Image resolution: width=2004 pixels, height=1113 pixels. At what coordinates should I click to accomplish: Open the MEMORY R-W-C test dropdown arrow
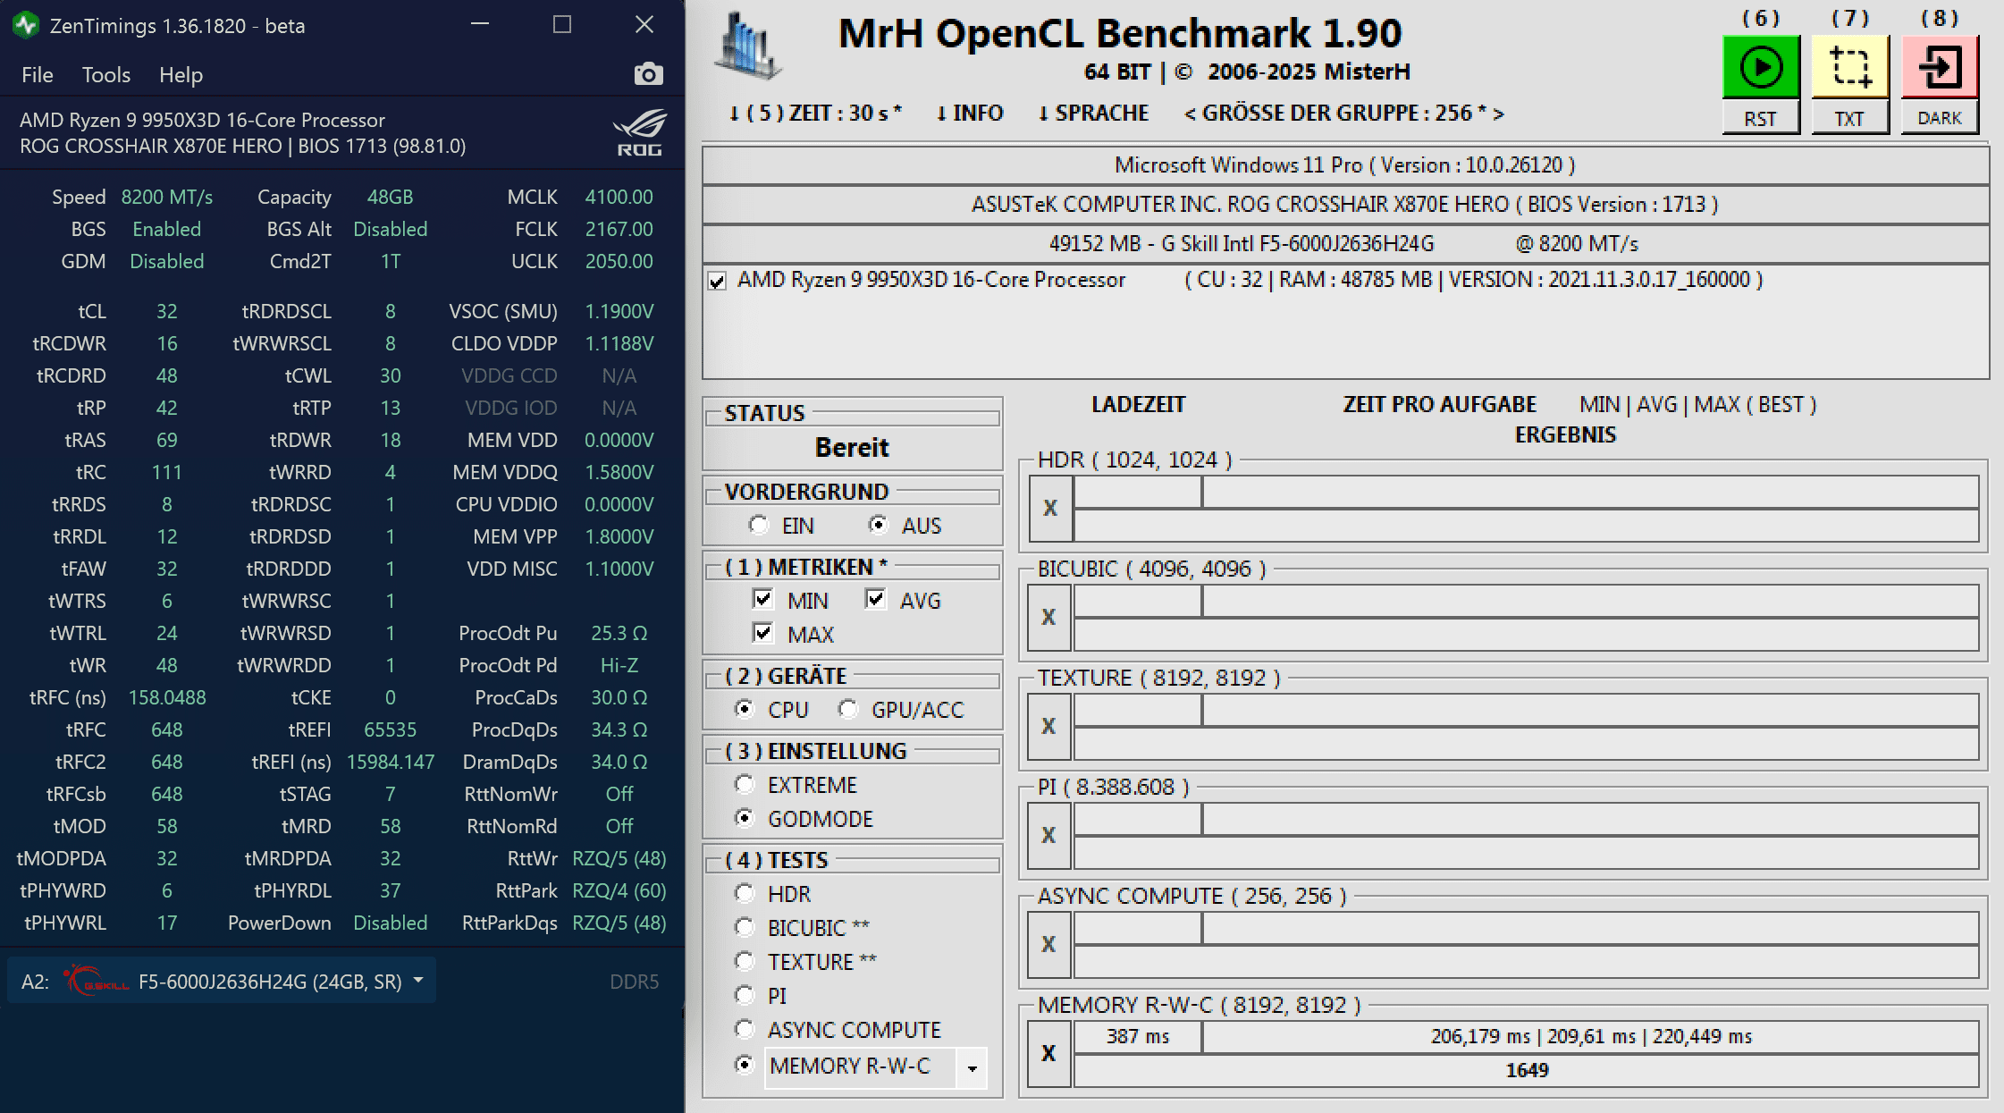(x=972, y=1067)
